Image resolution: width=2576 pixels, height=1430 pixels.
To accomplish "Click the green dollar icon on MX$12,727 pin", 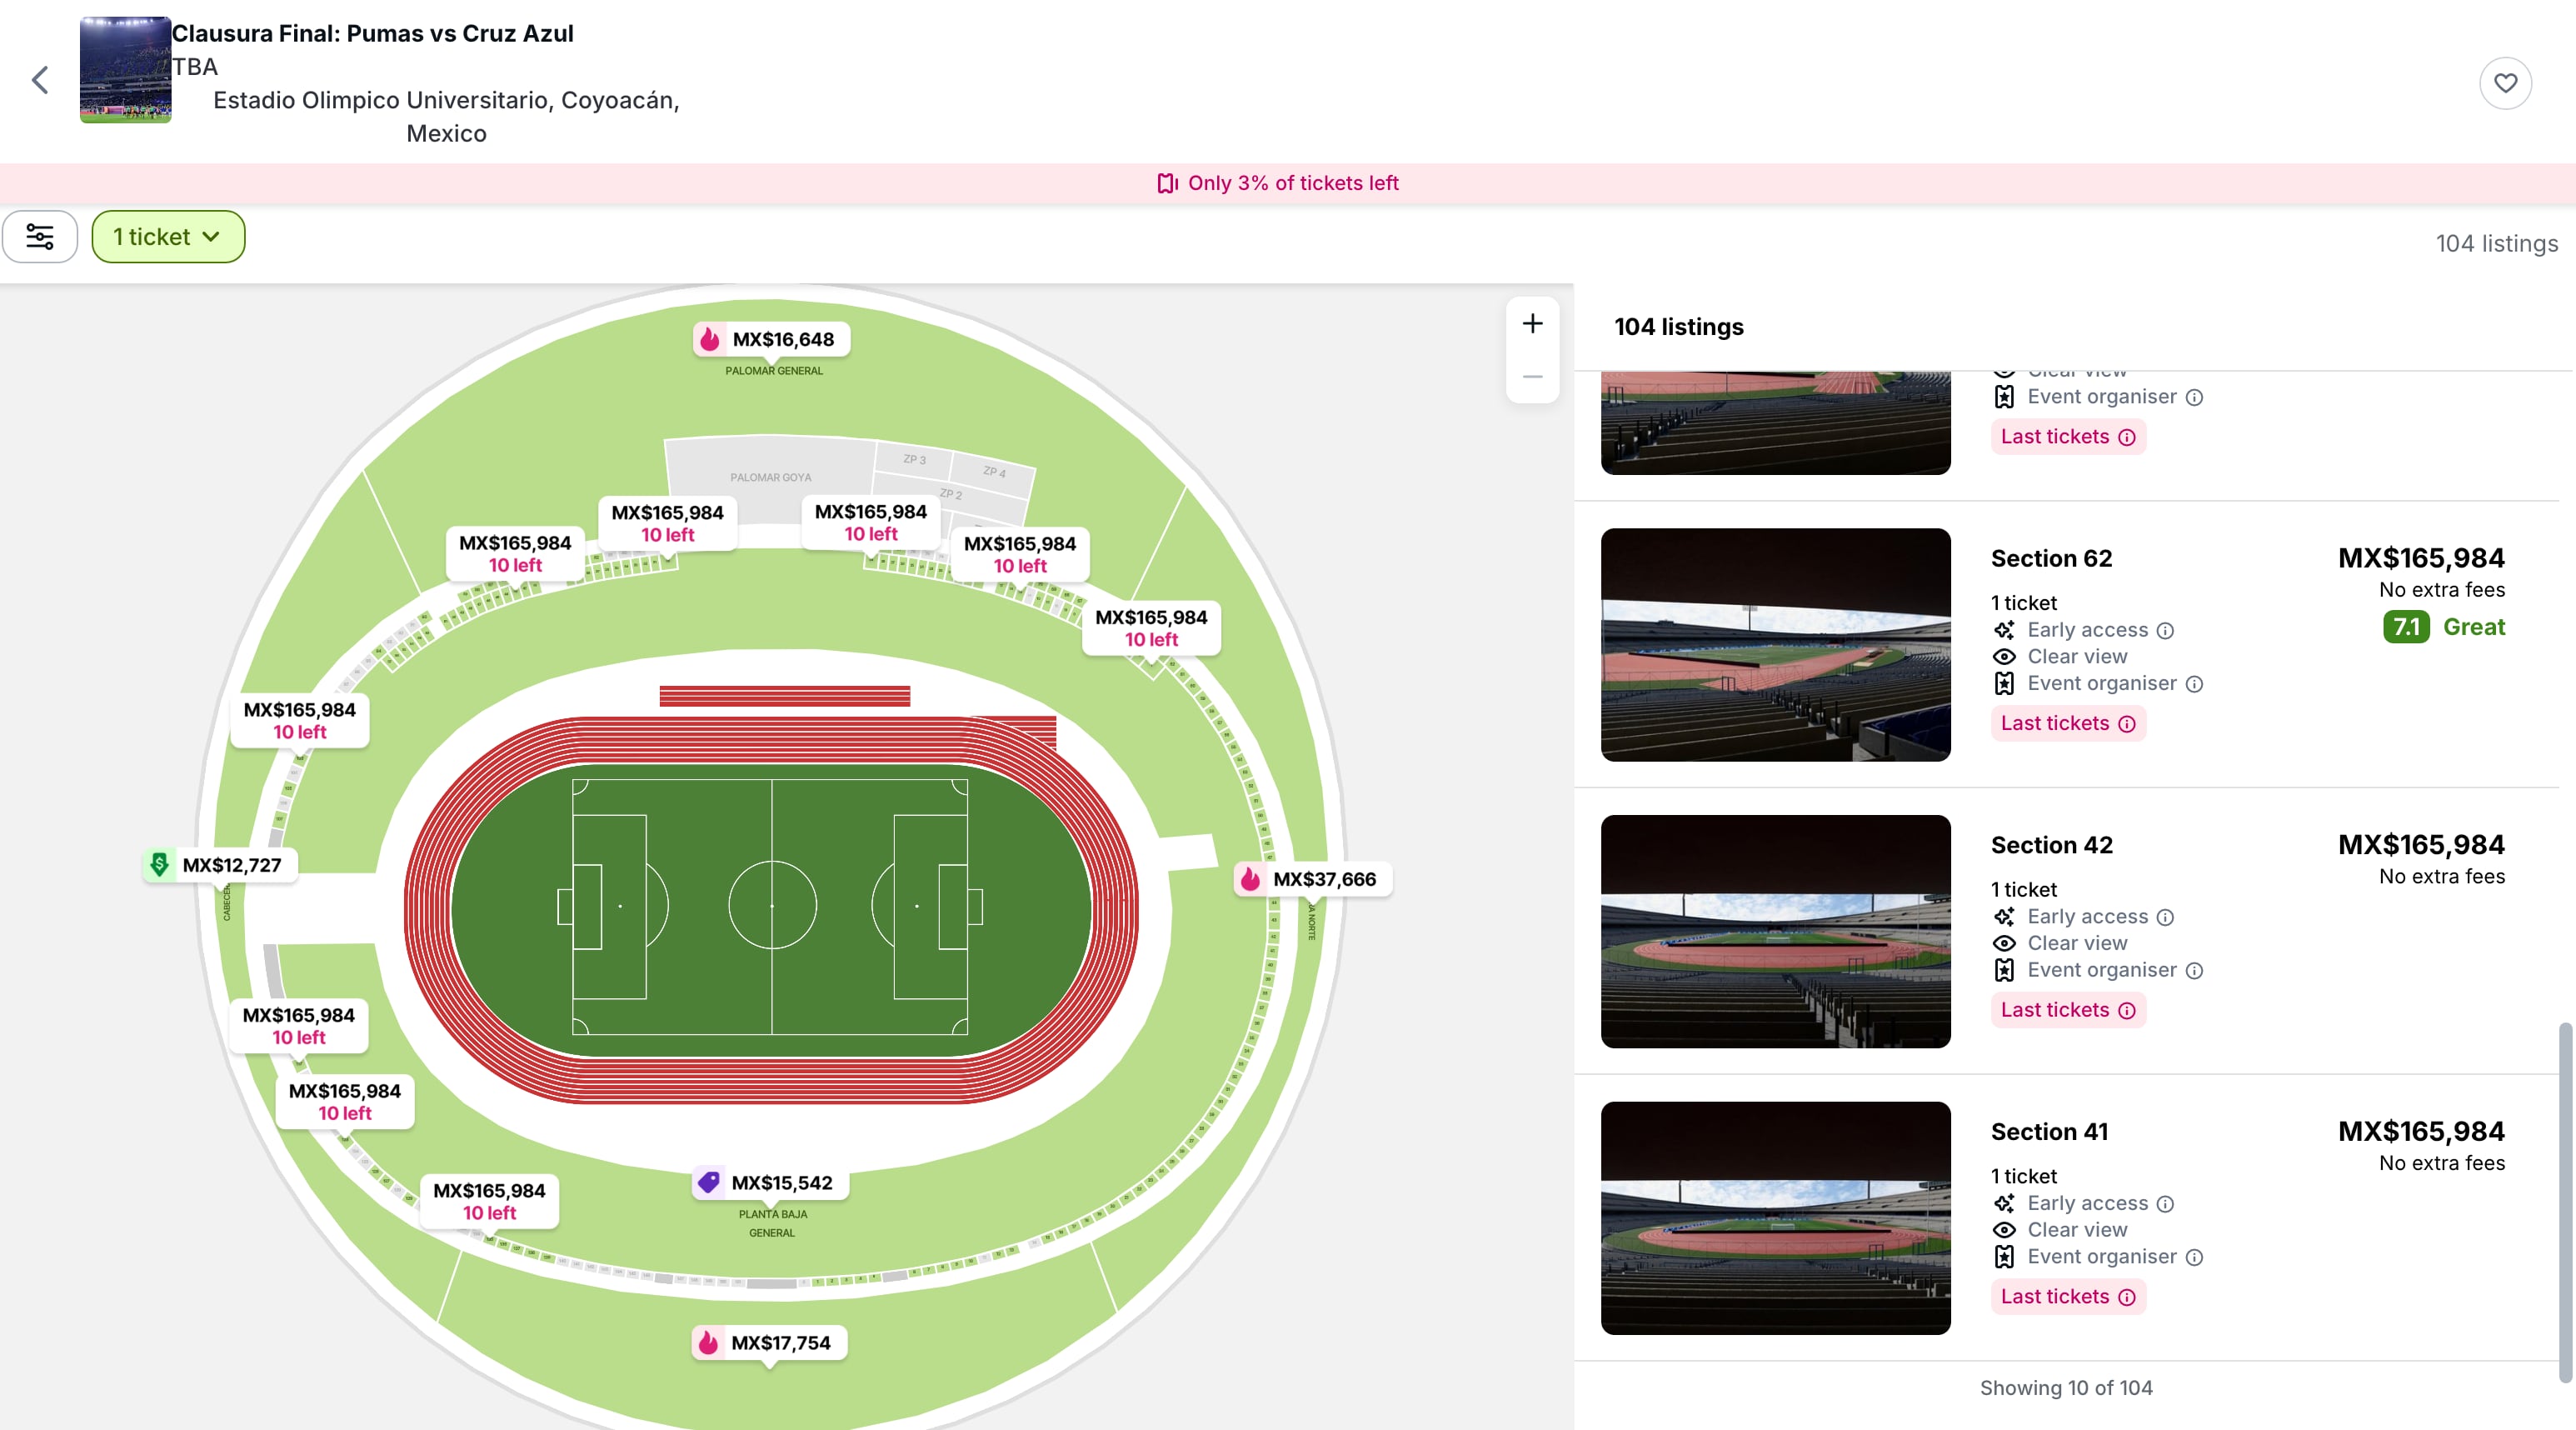I will tap(159, 865).
